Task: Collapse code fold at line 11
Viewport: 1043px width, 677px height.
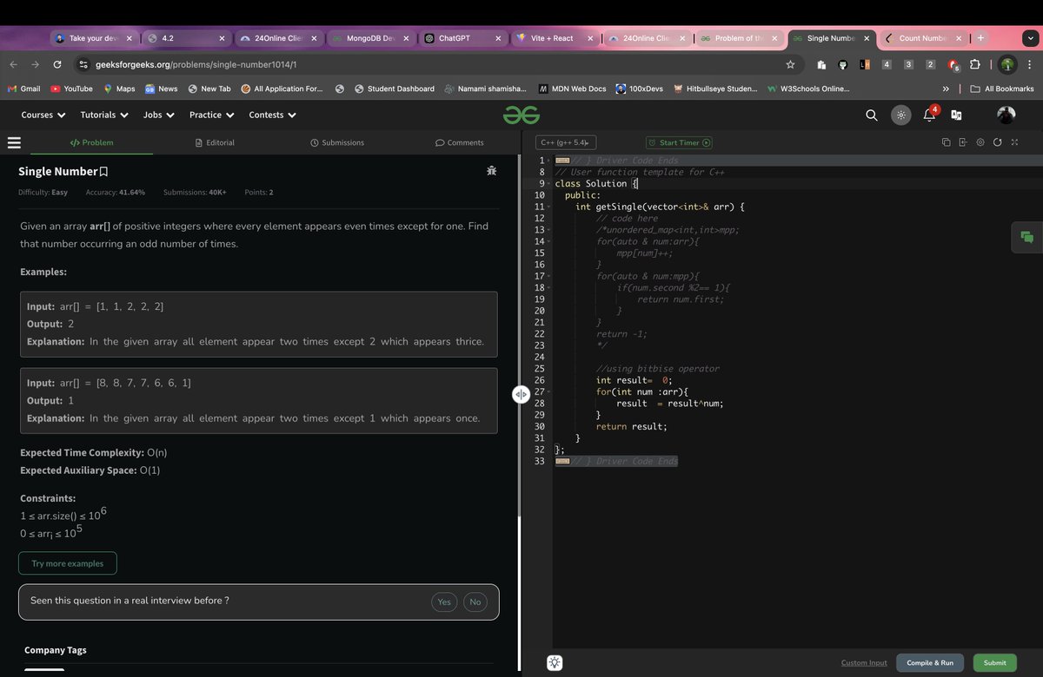Action: coord(548,207)
